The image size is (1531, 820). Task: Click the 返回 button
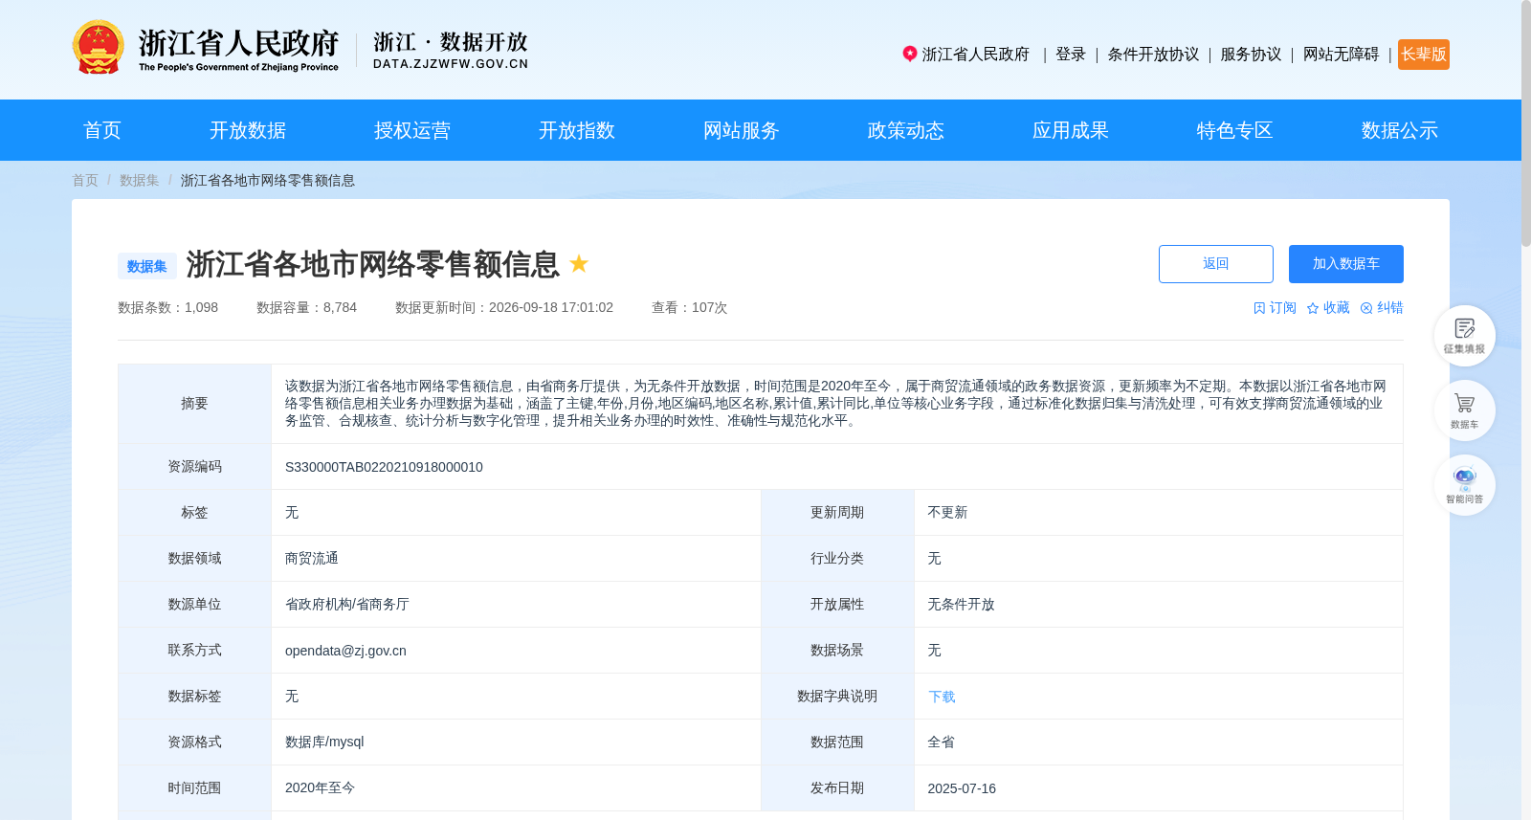[1216, 264]
